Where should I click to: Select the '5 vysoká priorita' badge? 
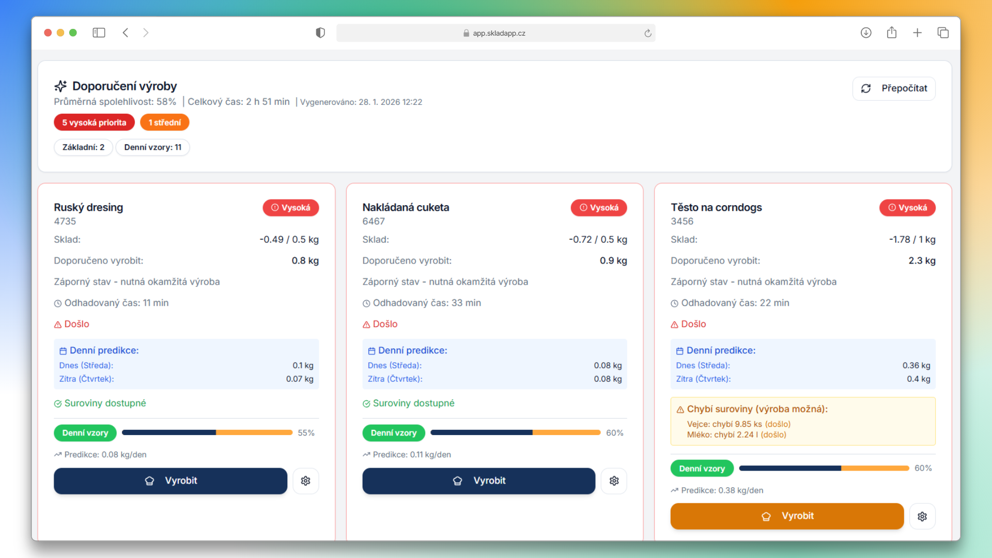[94, 122]
